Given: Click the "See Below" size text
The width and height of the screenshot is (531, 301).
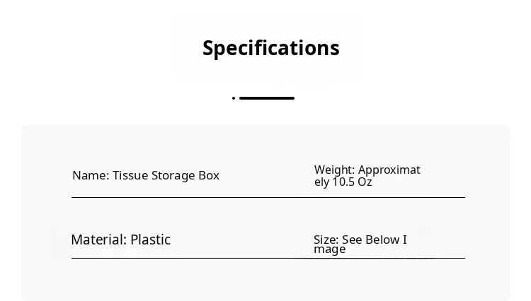Looking at the screenshot, I should point(370,240).
